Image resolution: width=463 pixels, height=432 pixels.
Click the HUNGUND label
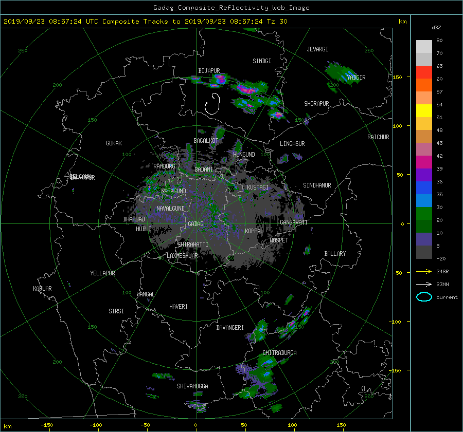244,155
